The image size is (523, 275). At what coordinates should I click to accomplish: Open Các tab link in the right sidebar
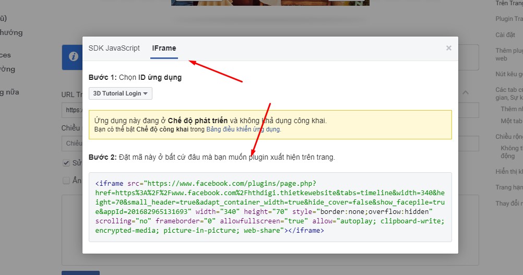[x=509, y=93]
